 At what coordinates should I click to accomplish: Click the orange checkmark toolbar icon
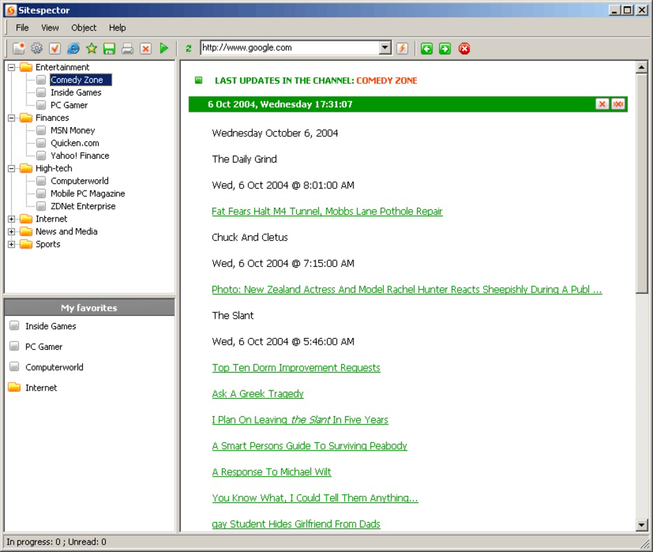click(x=55, y=48)
